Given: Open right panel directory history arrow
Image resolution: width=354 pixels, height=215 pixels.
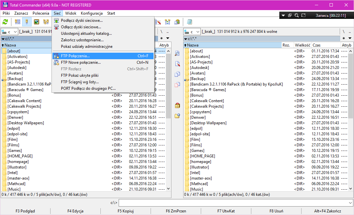Looking at the screenshot, I should (350, 38).
